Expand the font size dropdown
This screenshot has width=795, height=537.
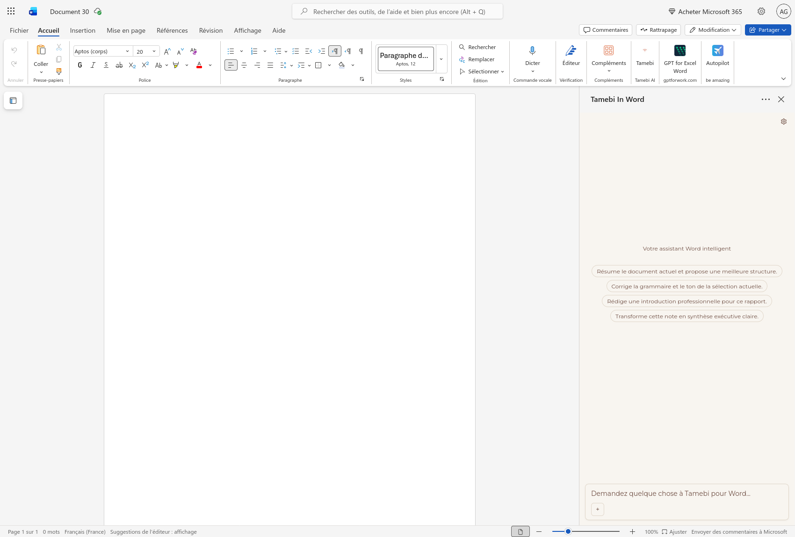(154, 51)
